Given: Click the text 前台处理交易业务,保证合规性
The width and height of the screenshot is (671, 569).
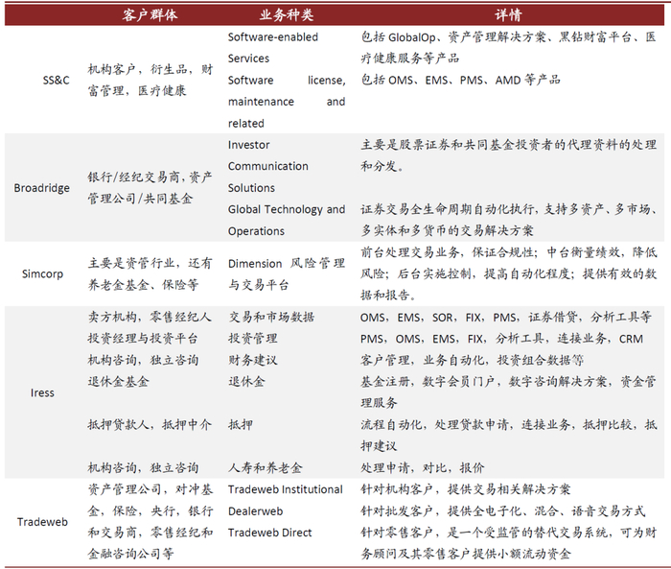Looking at the screenshot, I should pyautogui.click(x=508, y=273).
